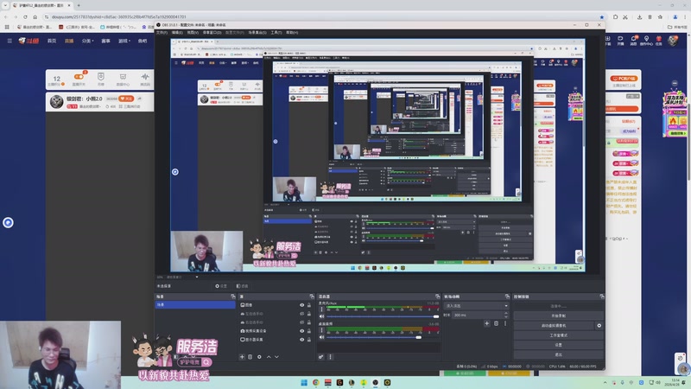Viewport: 691px width, 389px height.
Task: Expand the 游戏 games dropdown
Action: (x=124, y=41)
